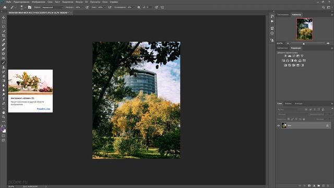Open the Layers panel menu
The height and width of the screenshot is (188, 334).
[332, 103]
